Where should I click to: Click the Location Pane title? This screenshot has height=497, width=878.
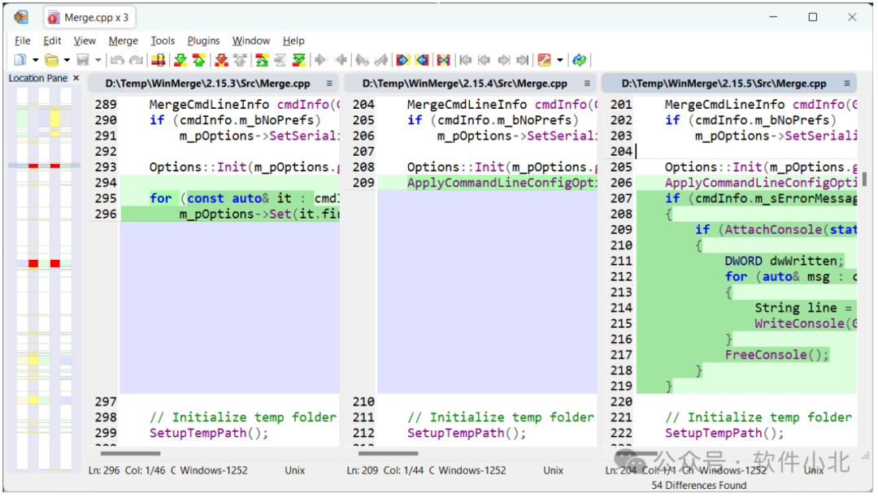tap(38, 78)
